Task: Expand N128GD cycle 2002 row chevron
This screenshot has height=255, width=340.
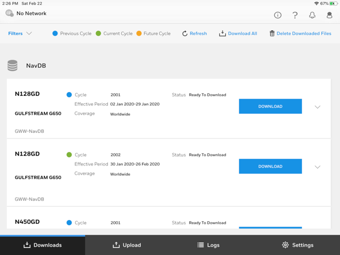Action: (317, 167)
